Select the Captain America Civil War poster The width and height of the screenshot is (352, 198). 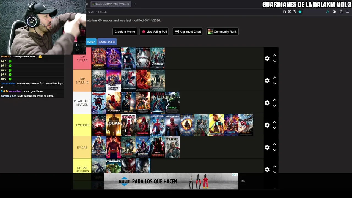(143, 58)
